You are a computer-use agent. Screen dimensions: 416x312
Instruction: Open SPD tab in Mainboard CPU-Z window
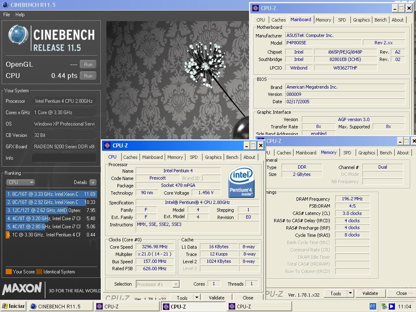click(342, 20)
